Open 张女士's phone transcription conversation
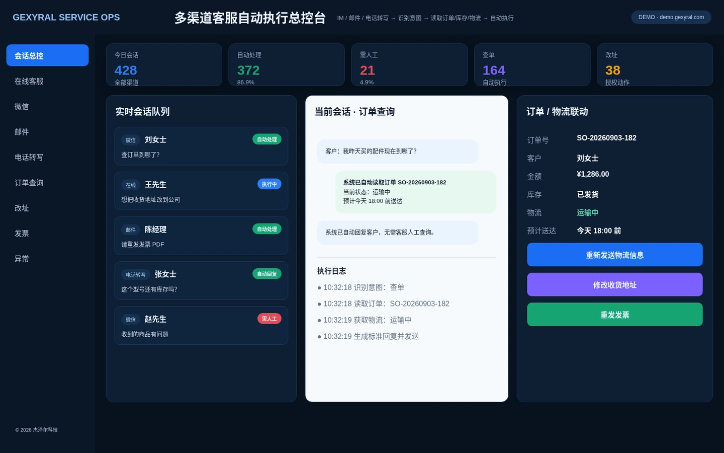Image resolution: width=724 pixels, height=453 pixels. point(201,280)
